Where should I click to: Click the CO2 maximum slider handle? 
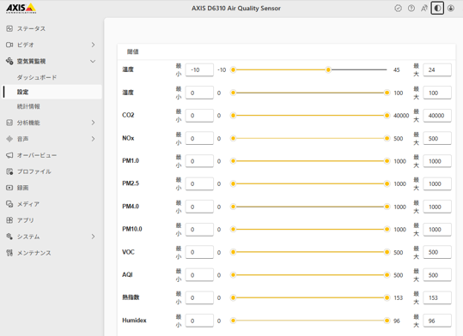pos(387,116)
